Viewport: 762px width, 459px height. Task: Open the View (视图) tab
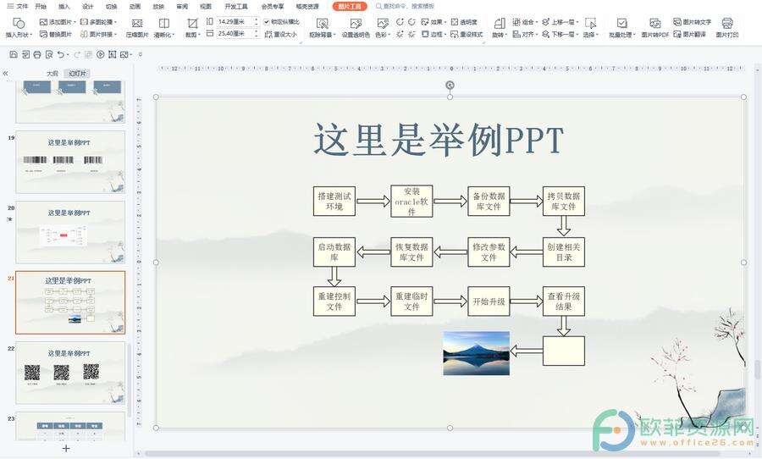click(x=206, y=6)
